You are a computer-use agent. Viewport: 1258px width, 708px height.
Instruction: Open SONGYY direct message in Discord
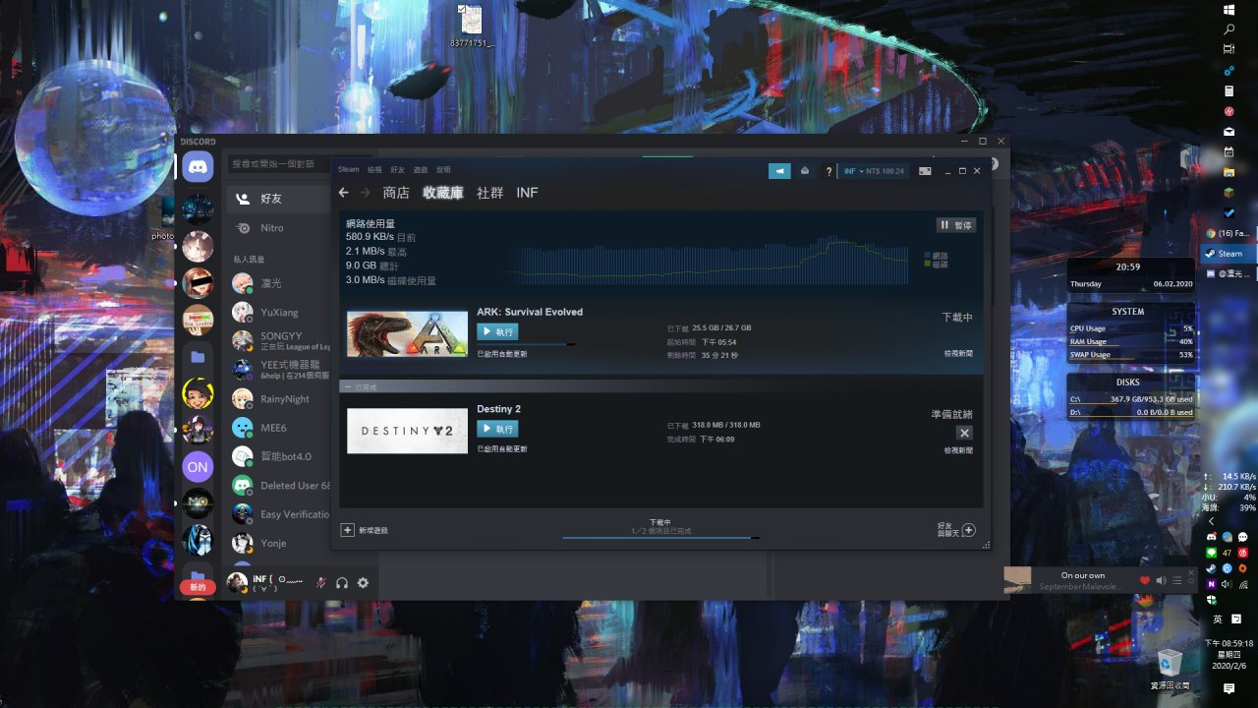coord(278,341)
